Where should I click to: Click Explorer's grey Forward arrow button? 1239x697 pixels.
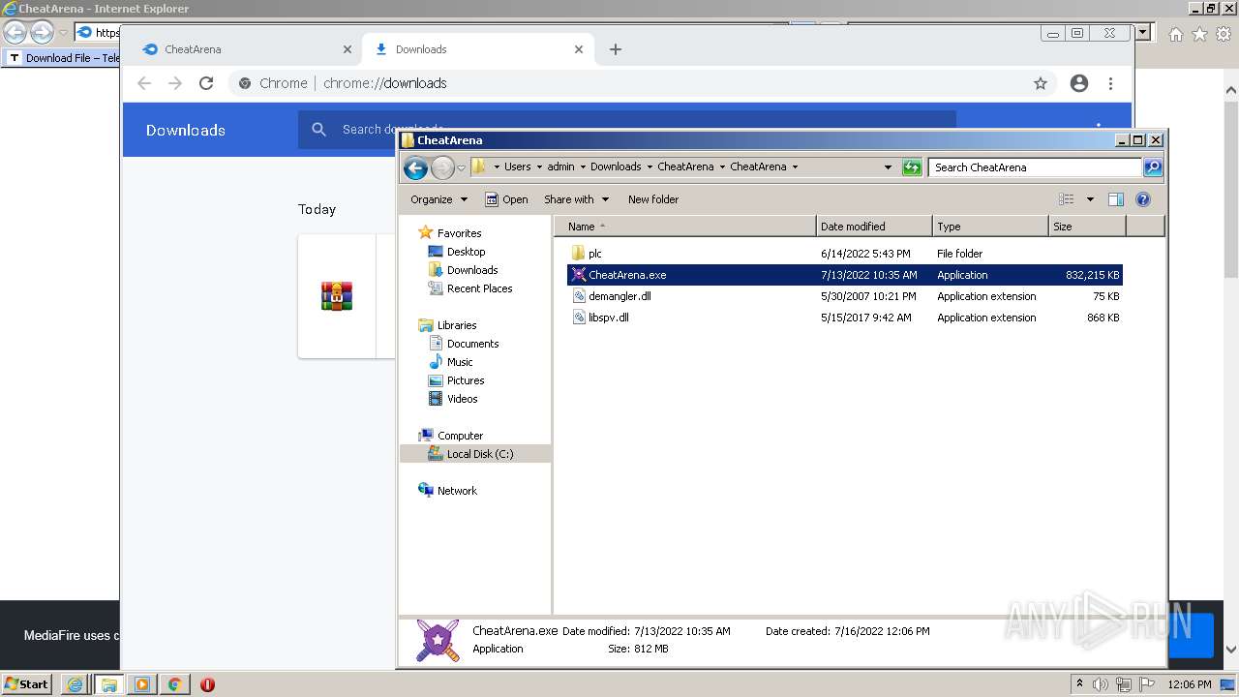442,167
